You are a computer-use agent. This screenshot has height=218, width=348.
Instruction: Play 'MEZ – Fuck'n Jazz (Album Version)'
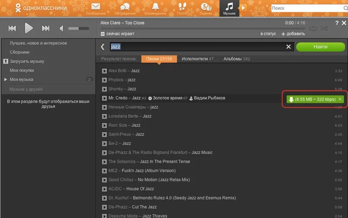coord(104,171)
